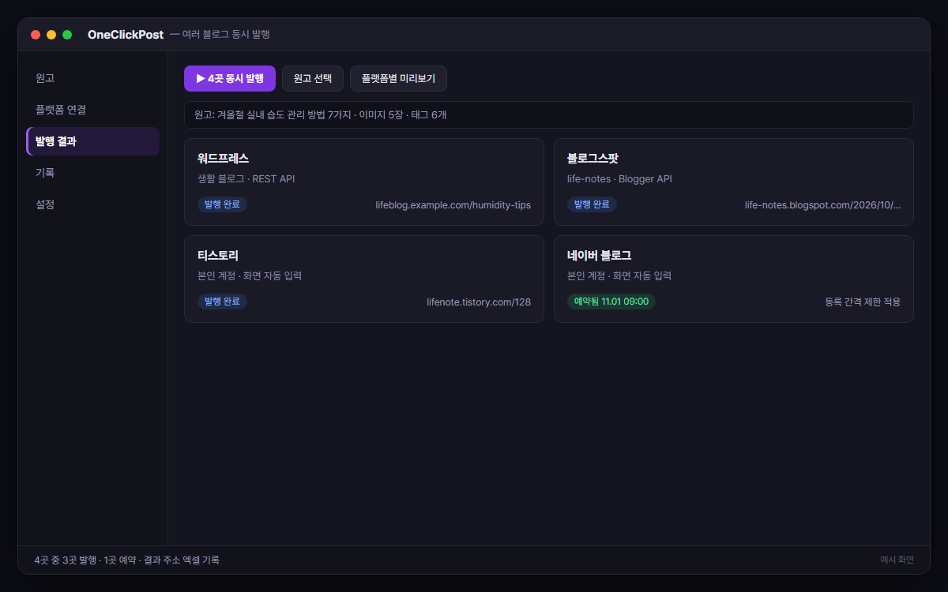948x592 pixels.
Task: Open 플랫폼별 미리보기 preview
Action: click(398, 79)
